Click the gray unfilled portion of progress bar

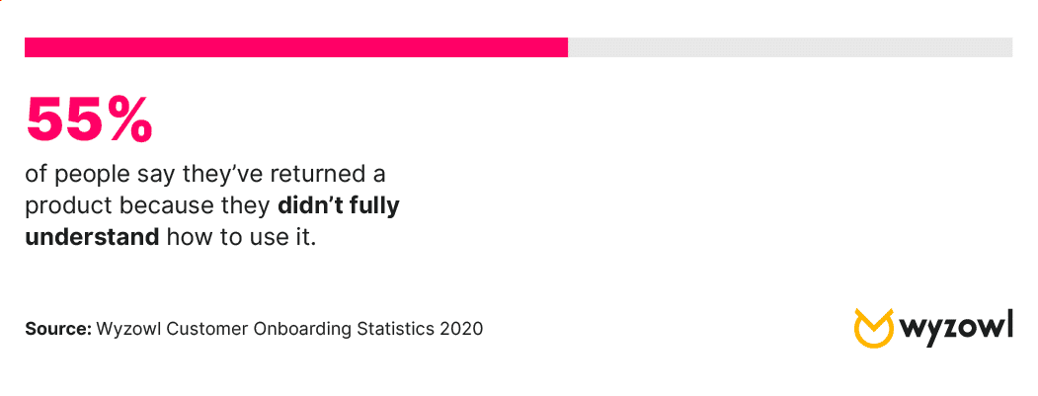790,47
